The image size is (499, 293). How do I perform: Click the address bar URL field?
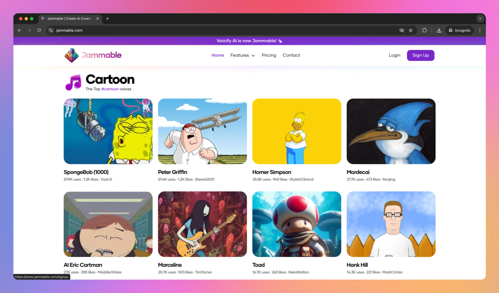coord(225,30)
